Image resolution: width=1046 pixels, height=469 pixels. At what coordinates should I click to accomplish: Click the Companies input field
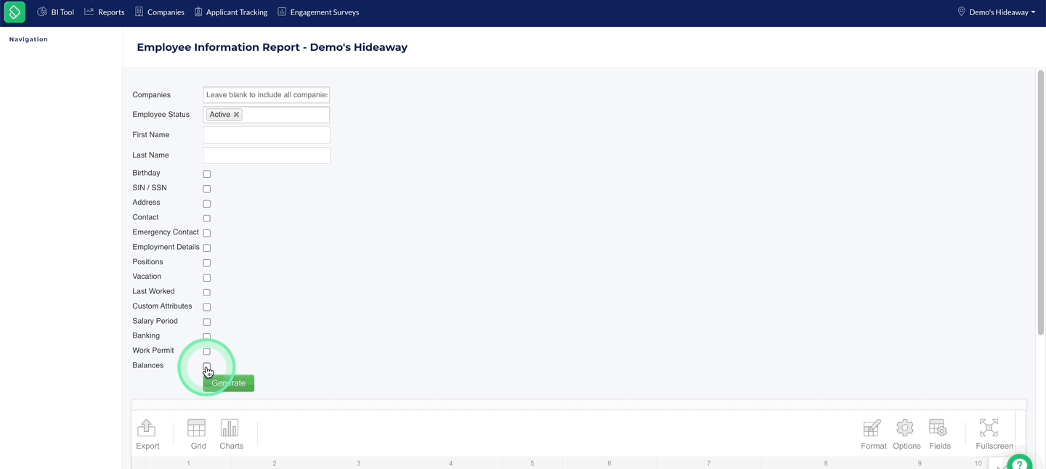point(267,94)
